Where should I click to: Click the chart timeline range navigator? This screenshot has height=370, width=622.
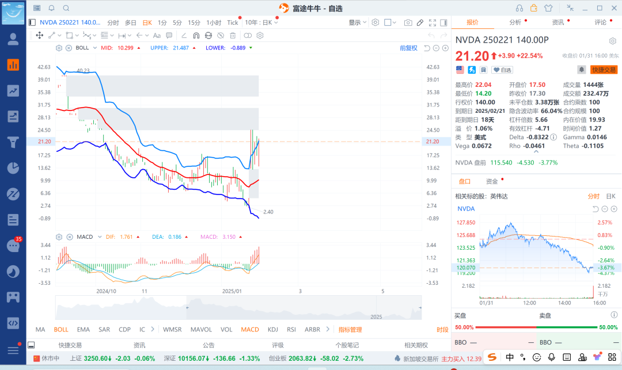(238, 307)
